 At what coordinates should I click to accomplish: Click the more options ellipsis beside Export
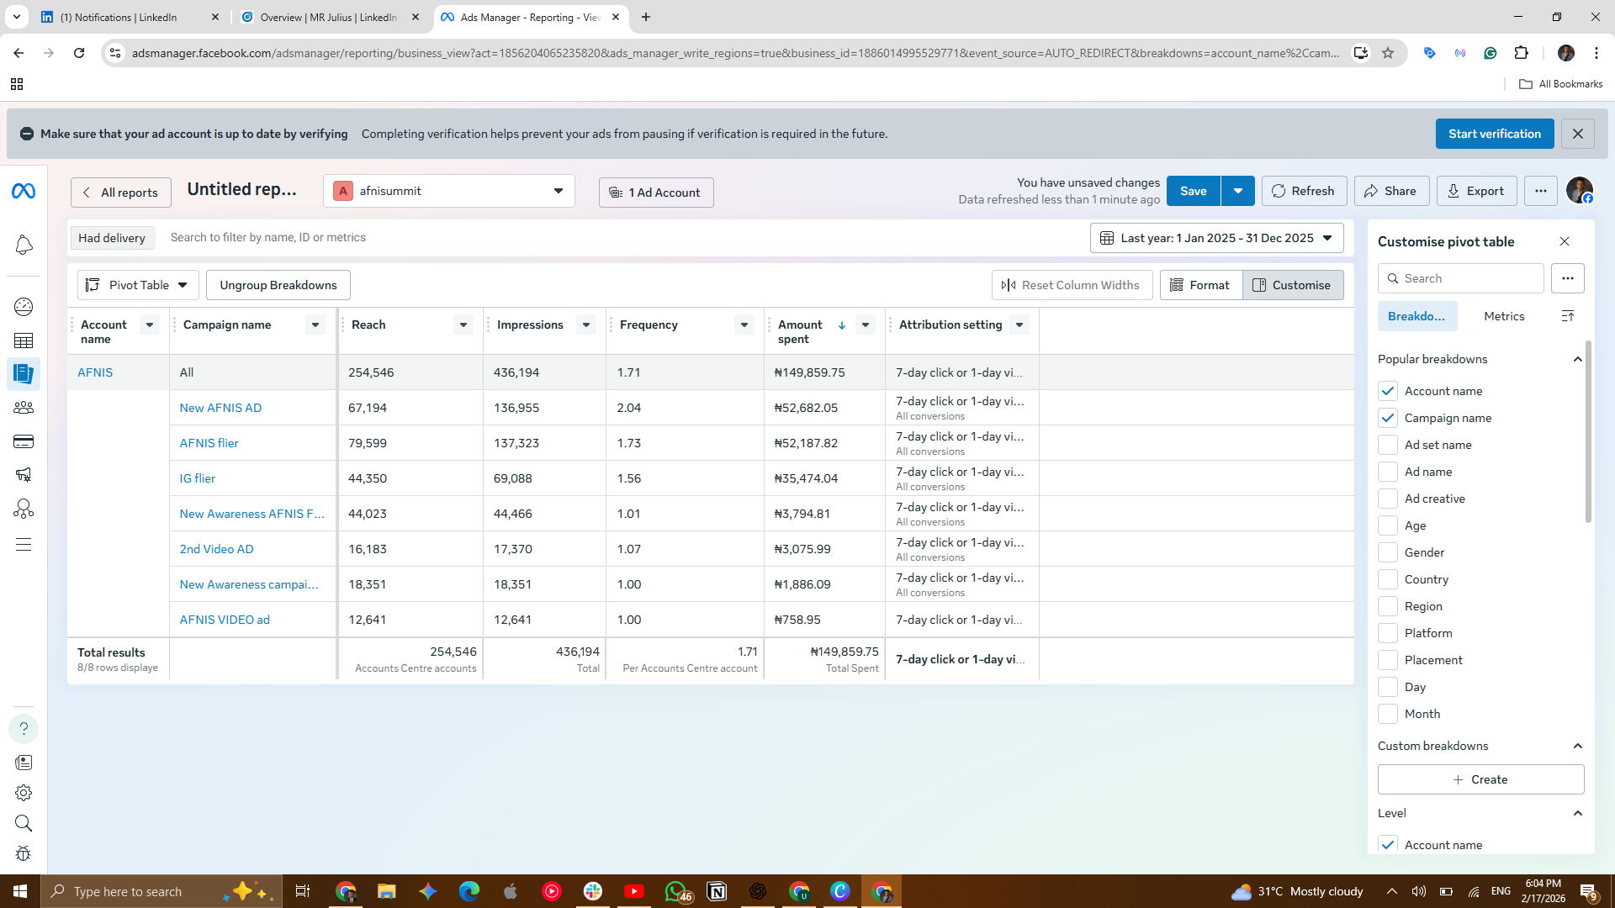(1540, 192)
